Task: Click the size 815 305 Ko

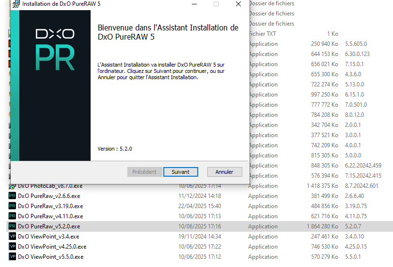Action: [325, 155]
